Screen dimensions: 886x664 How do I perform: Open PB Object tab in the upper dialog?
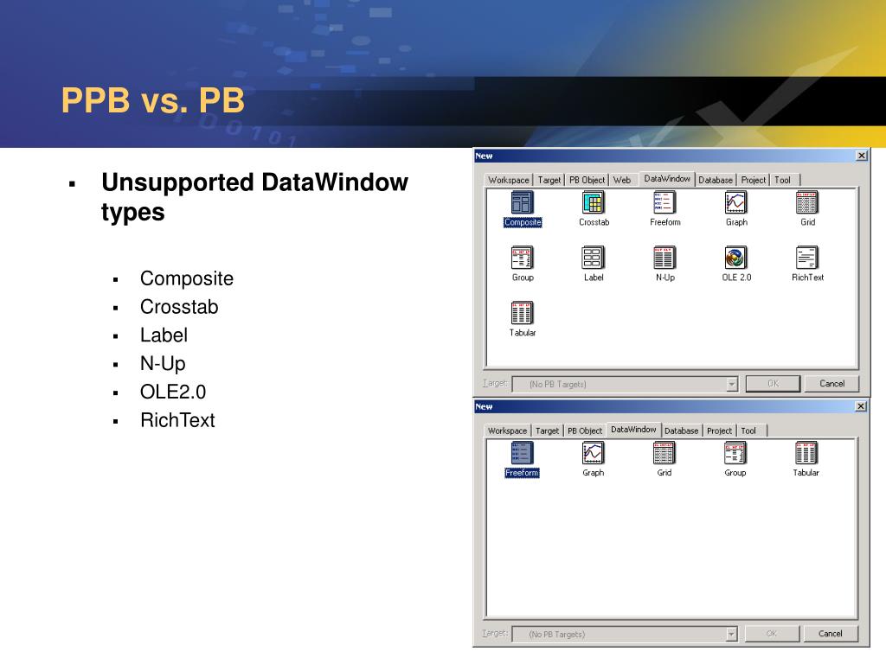click(587, 180)
